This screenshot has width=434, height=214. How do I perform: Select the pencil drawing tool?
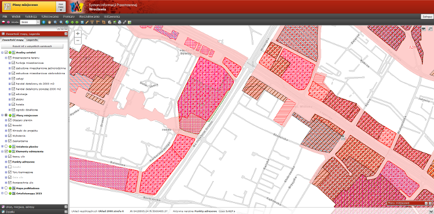(87, 22)
